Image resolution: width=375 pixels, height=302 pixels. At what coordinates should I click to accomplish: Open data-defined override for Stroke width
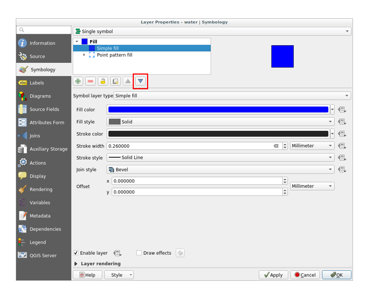pyautogui.click(x=342, y=146)
